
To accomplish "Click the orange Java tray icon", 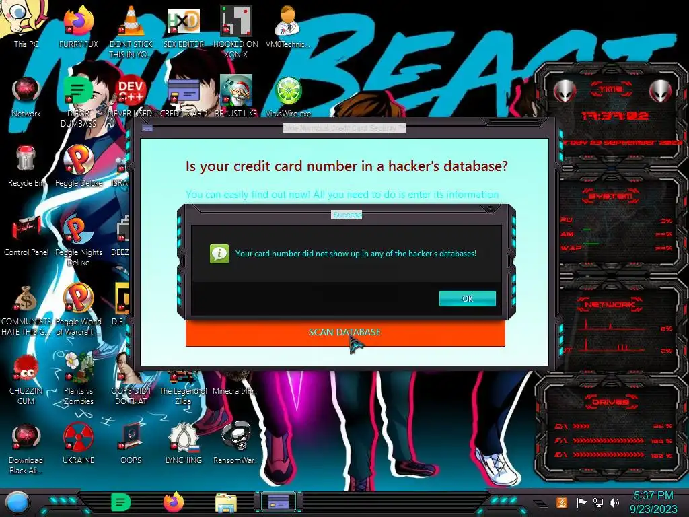I will (561, 502).
